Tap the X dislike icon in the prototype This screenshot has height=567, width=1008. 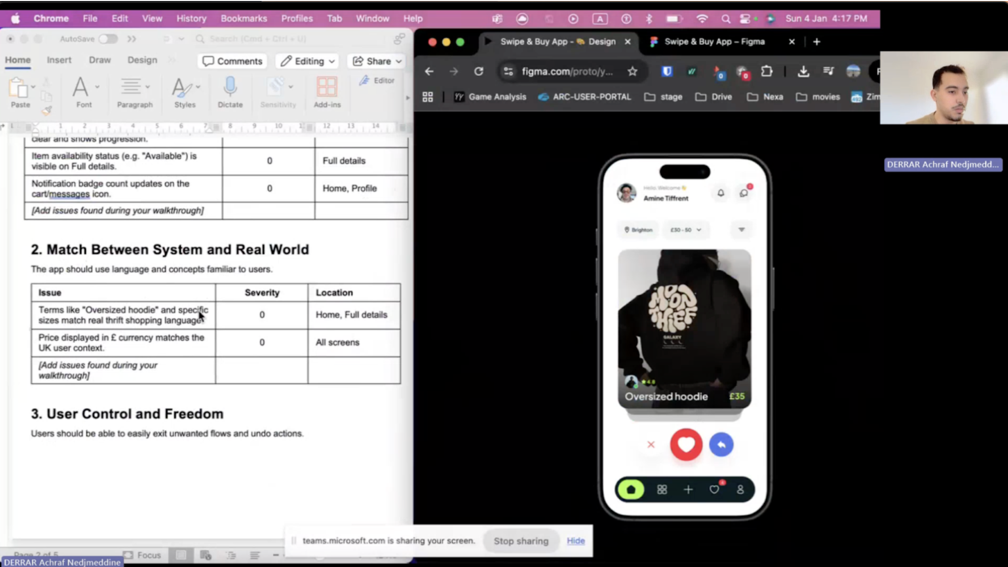651,445
